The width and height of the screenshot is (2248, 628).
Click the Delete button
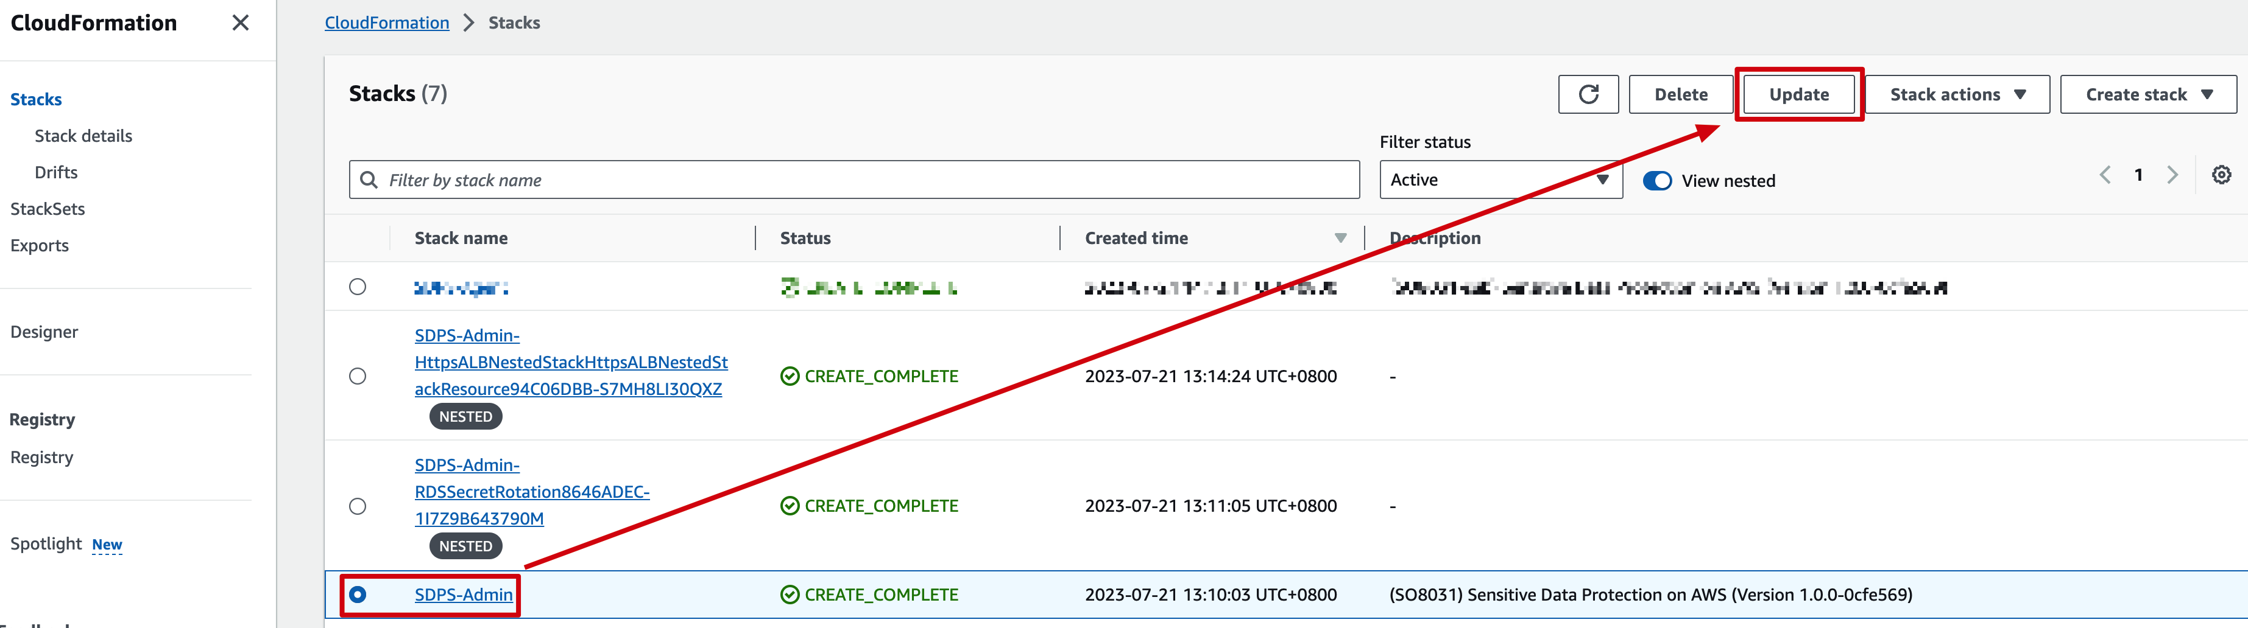click(x=1681, y=94)
